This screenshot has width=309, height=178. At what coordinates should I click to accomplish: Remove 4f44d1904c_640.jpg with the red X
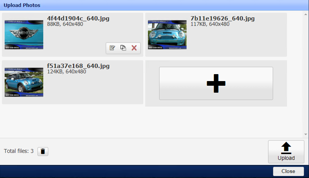(x=134, y=48)
